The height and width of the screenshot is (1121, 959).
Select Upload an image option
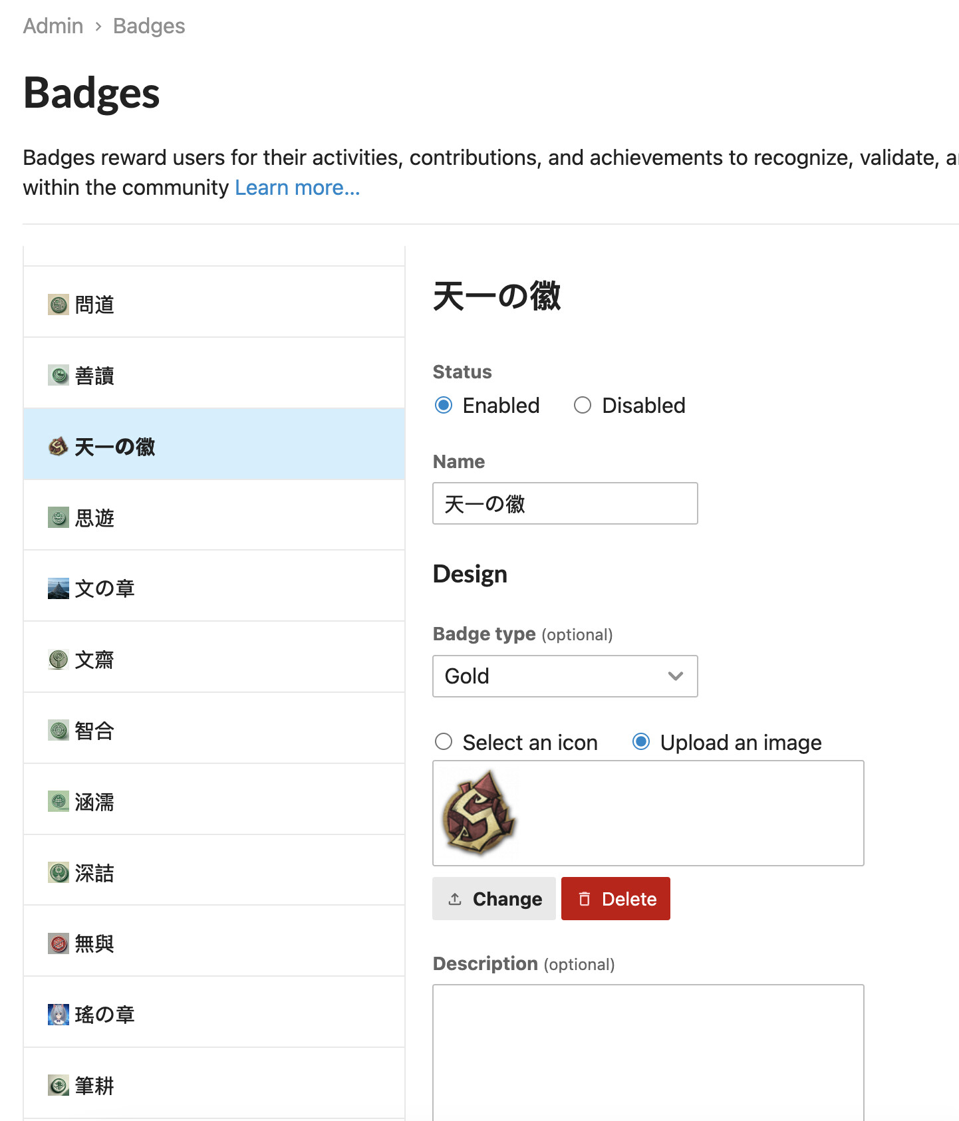[641, 742]
